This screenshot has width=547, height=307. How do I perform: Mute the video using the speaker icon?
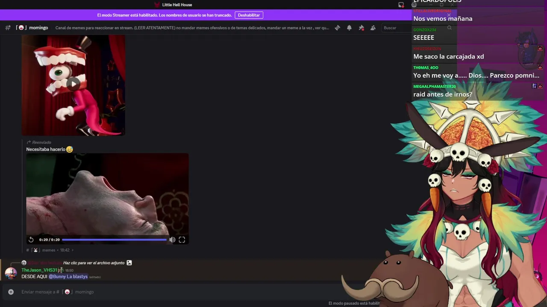pyautogui.click(x=172, y=240)
